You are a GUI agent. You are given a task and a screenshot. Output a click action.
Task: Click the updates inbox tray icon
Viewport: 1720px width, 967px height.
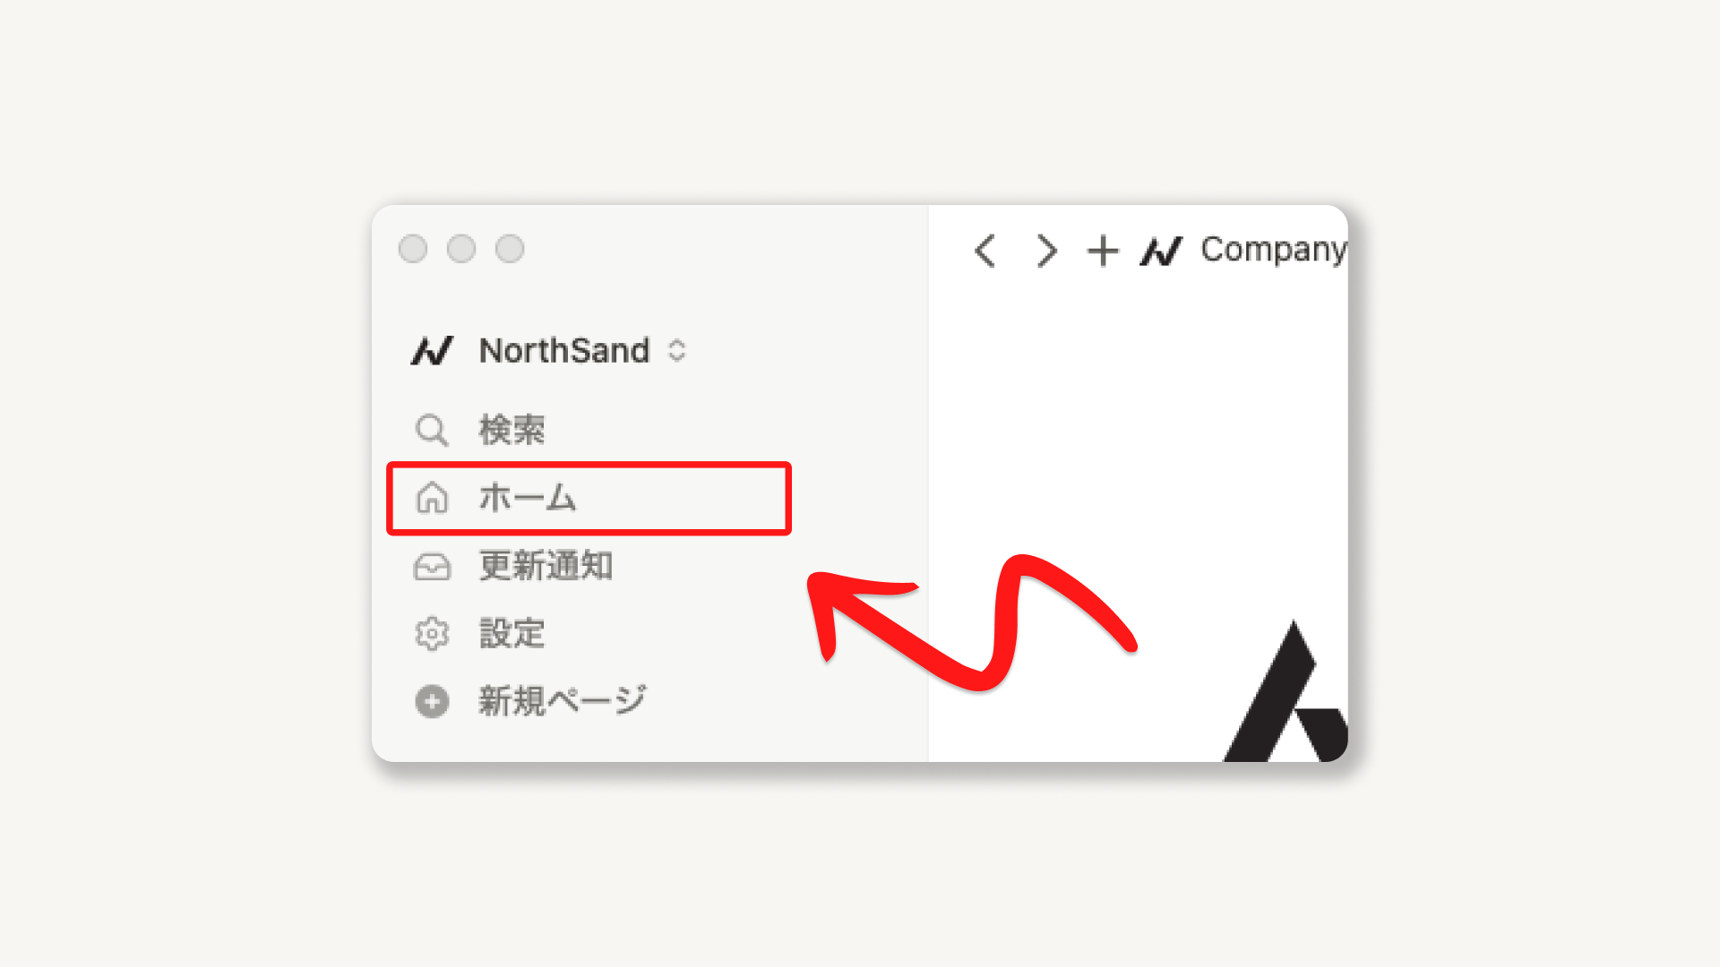click(432, 567)
